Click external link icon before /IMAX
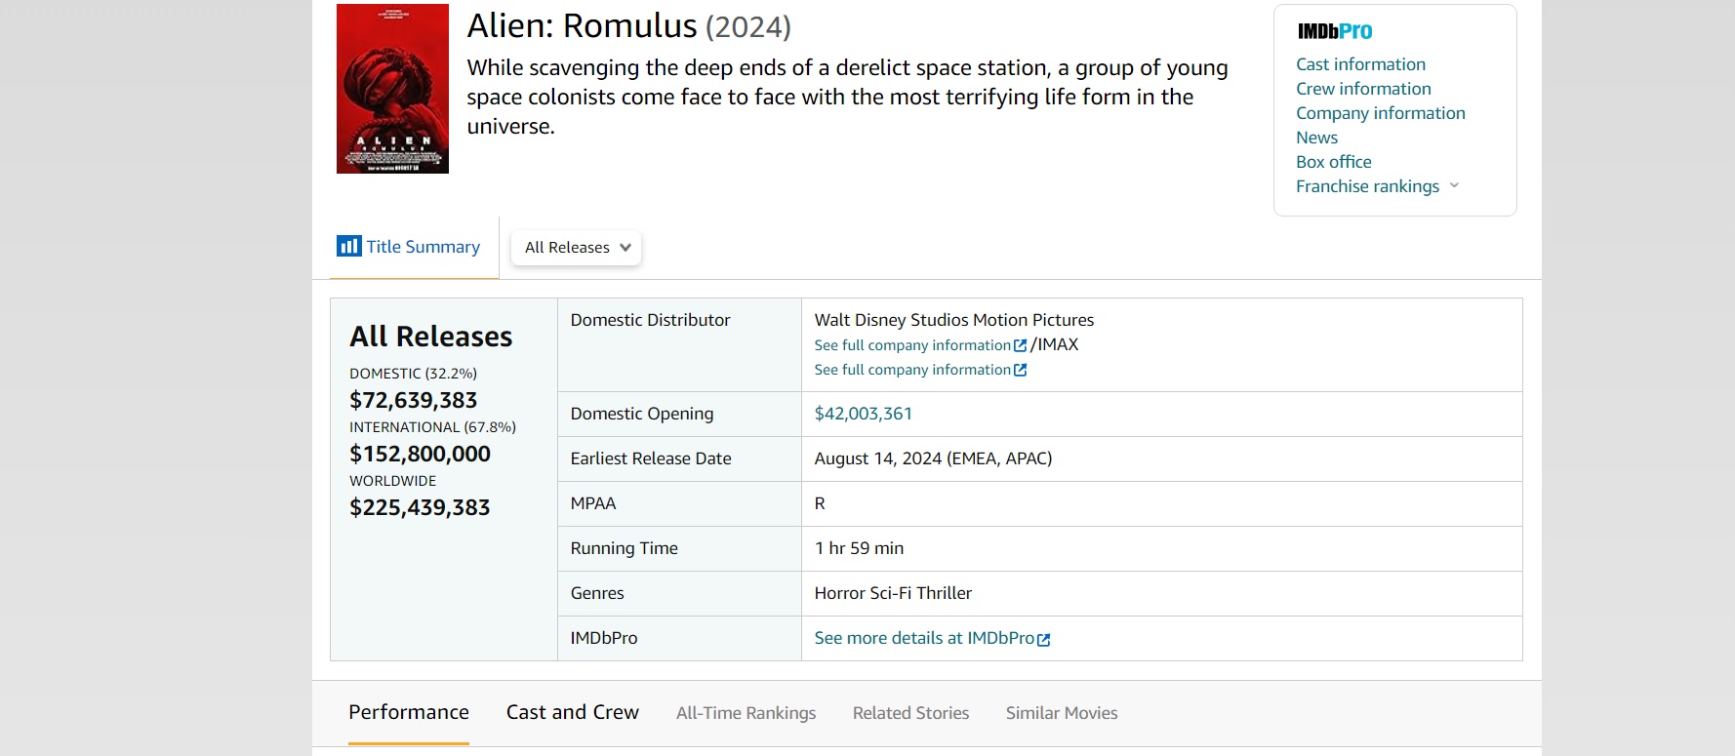This screenshot has height=756, width=1735. (1021, 345)
